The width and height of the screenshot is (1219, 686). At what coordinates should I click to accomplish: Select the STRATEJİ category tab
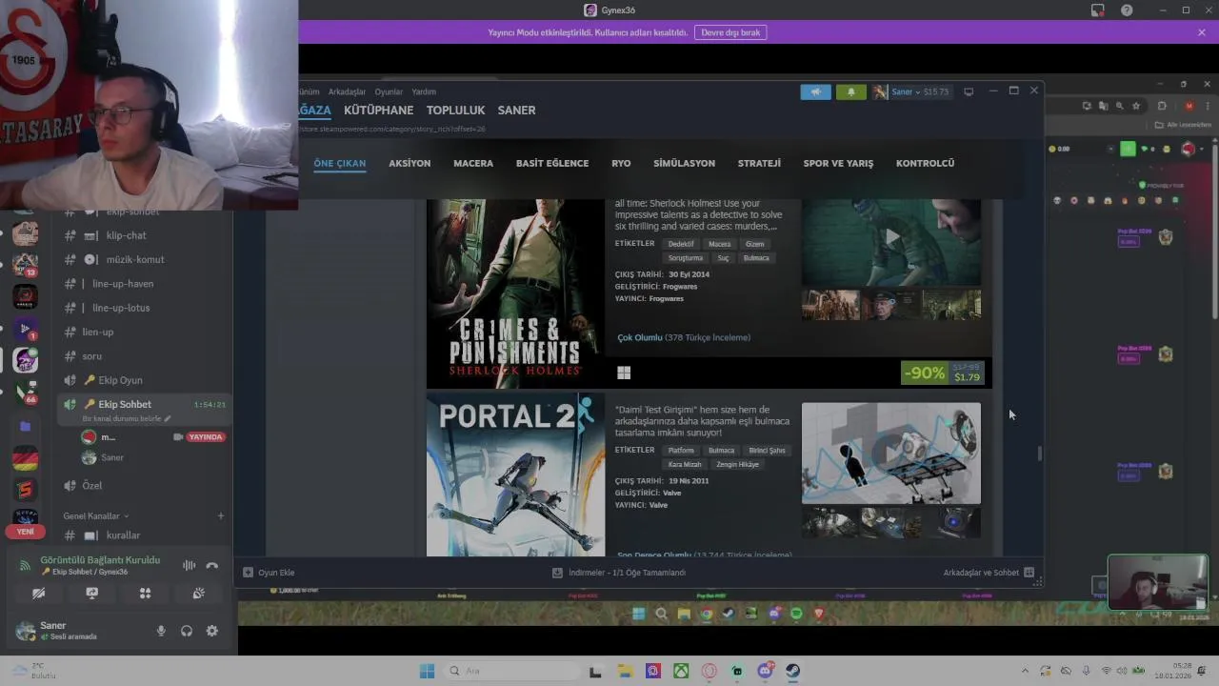coord(759,163)
